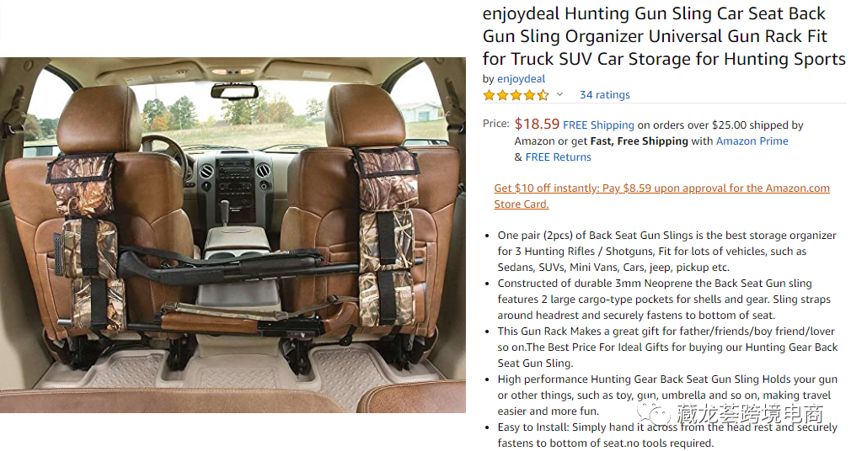Click the FREE Returns link
This screenshot has width=851, height=451.
[558, 157]
